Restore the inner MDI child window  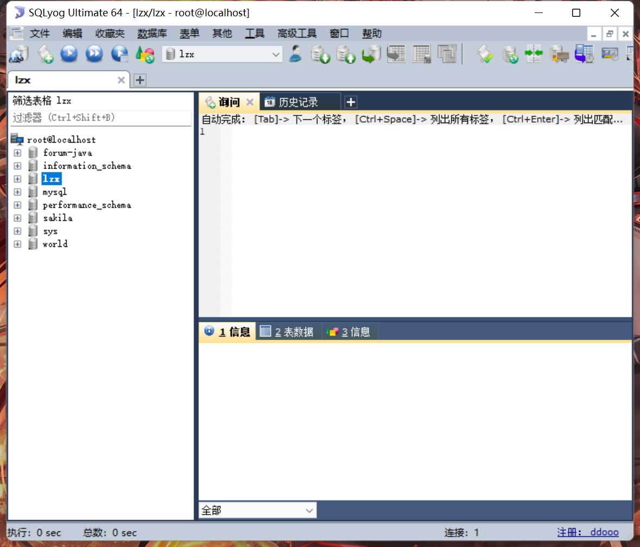pos(610,34)
